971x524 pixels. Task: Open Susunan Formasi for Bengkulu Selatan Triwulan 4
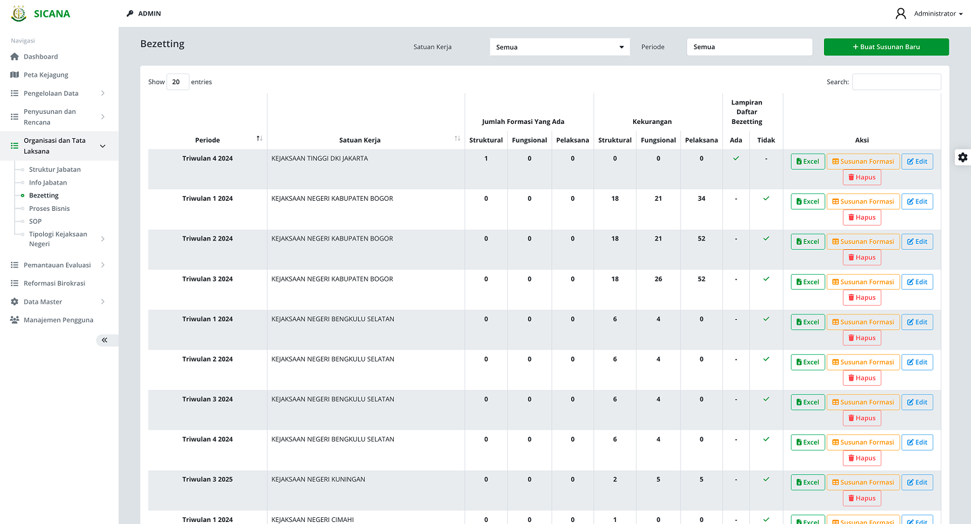pyautogui.click(x=863, y=443)
